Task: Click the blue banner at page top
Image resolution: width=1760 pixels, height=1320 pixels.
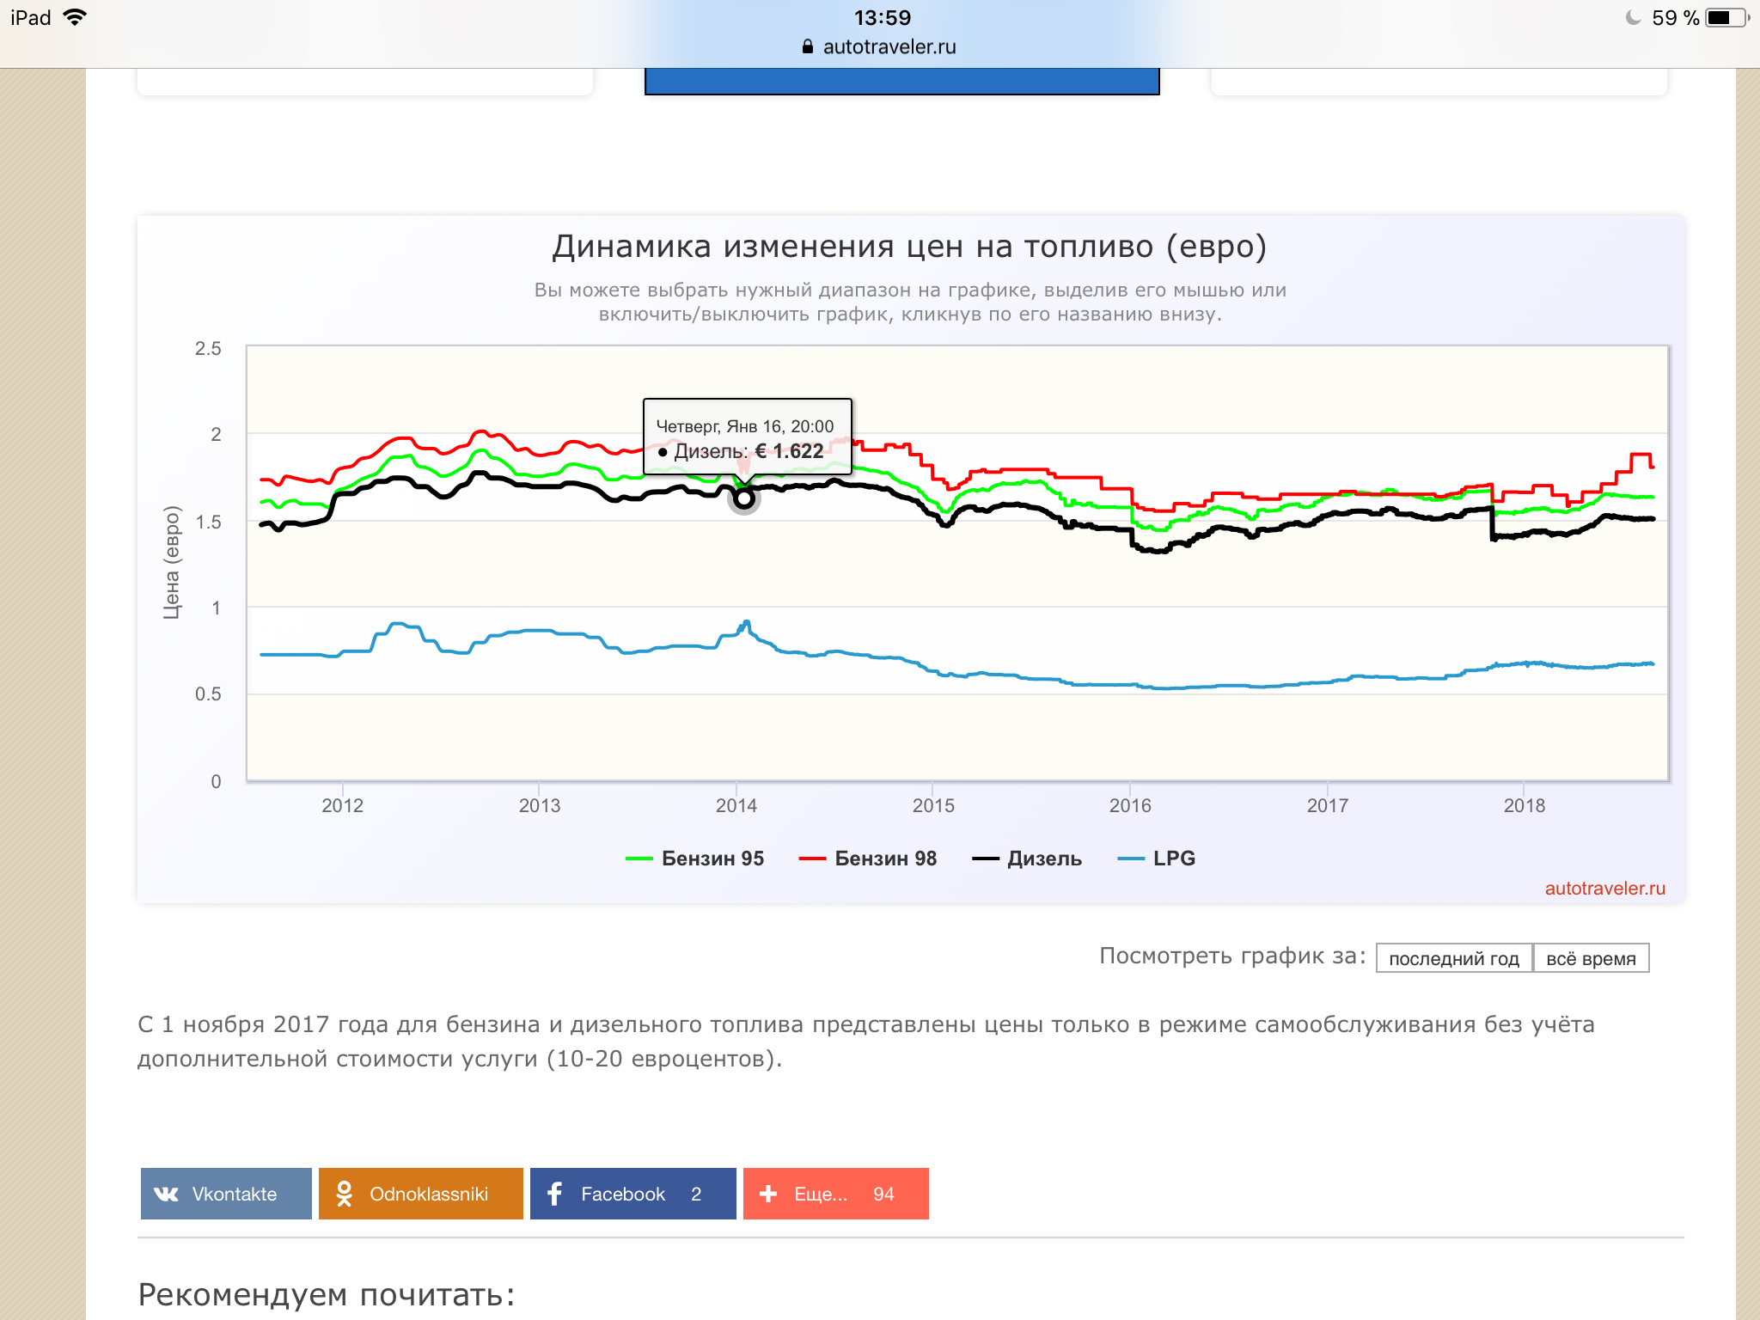Action: coord(901,82)
